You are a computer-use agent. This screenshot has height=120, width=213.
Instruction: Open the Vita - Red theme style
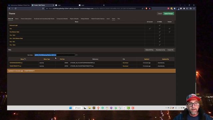pyautogui.click(x=12, y=42)
